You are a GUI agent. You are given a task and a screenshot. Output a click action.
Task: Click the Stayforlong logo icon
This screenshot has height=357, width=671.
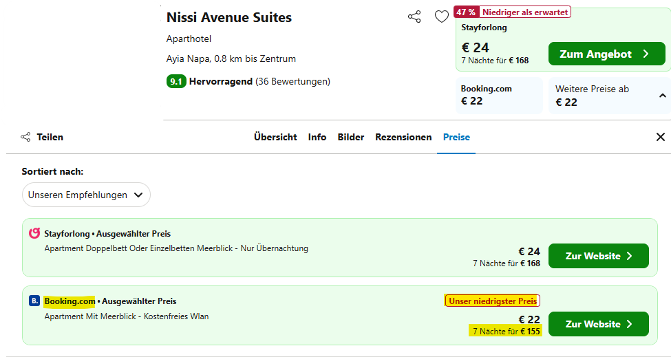click(x=34, y=233)
